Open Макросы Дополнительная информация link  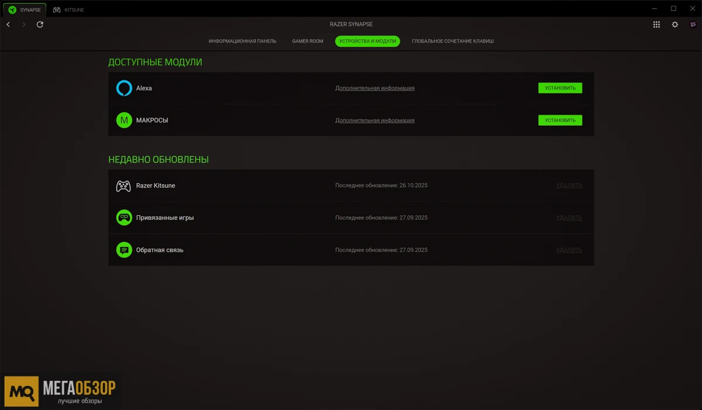tap(374, 120)
